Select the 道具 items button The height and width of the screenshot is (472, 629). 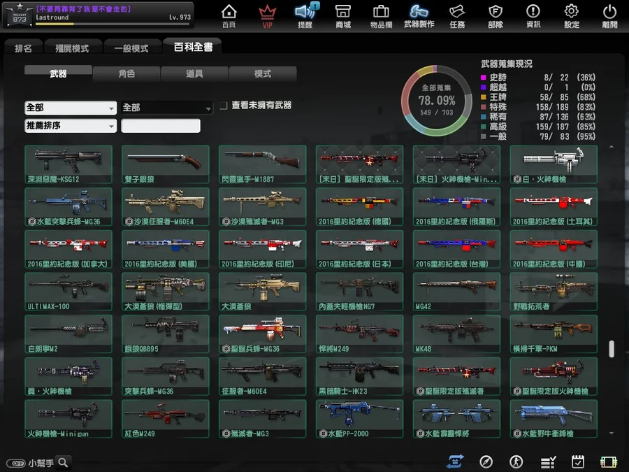tap(194, 73)
